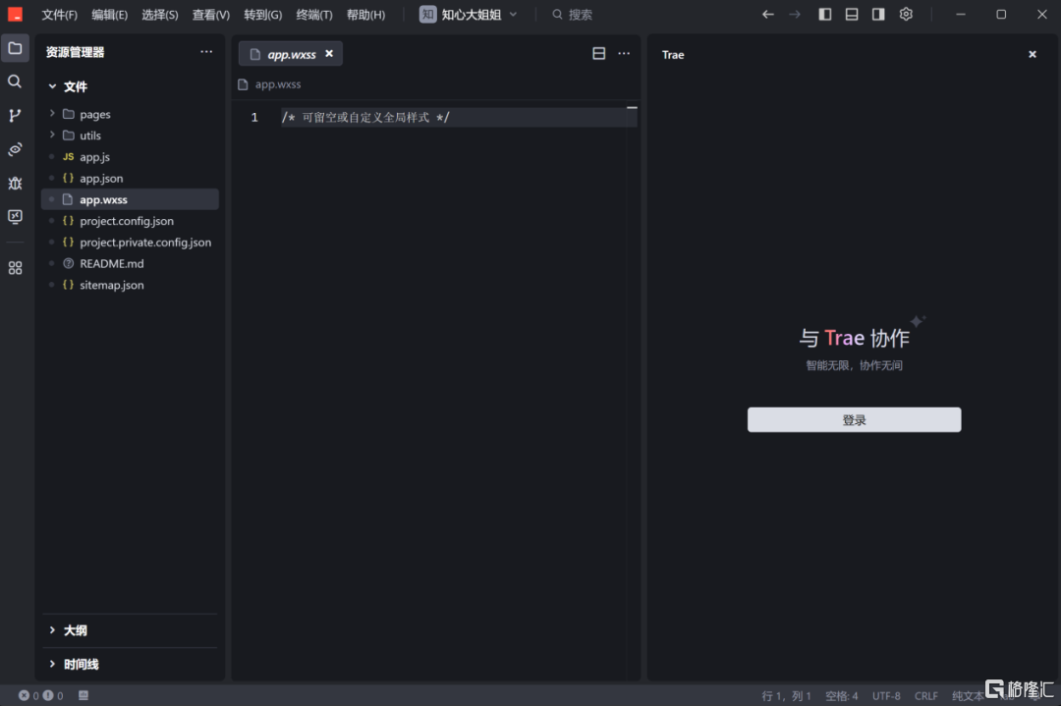Open the 选择(S) menu
This screenshot has width=1061, height=706.
click(x=160, y=15)
